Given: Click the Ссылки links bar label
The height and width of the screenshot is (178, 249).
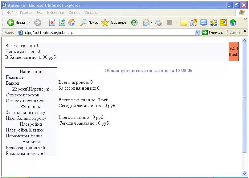Looking at the screenshot, I should [x=235, y=32].
